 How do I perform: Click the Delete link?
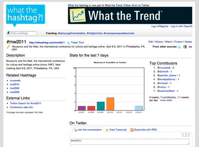pos(188,42)
